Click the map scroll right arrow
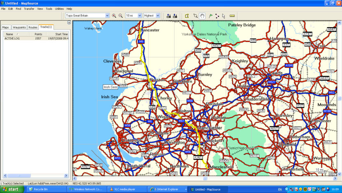342x193 pixels. click(x=335, y=178)
